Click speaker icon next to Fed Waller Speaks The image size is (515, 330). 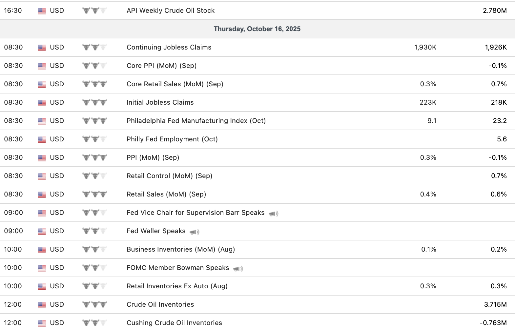point(195,232)
